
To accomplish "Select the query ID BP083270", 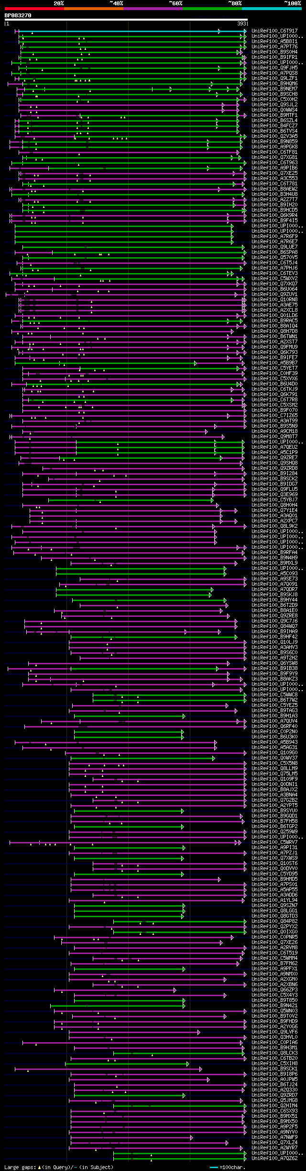I will point(18,15).
